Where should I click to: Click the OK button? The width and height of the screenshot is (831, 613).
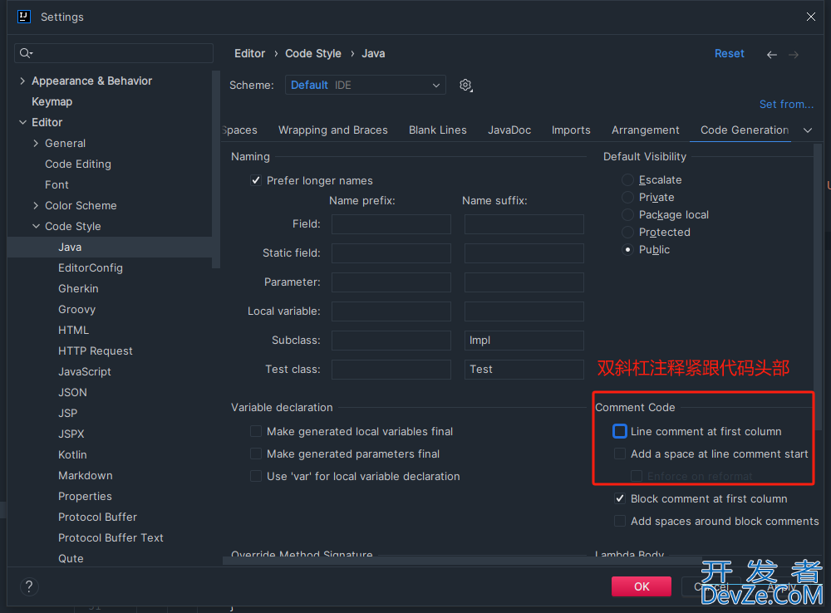(642, 586)
